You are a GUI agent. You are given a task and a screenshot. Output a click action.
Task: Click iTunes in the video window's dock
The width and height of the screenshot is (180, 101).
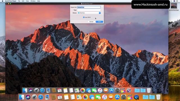coord(100,90)
